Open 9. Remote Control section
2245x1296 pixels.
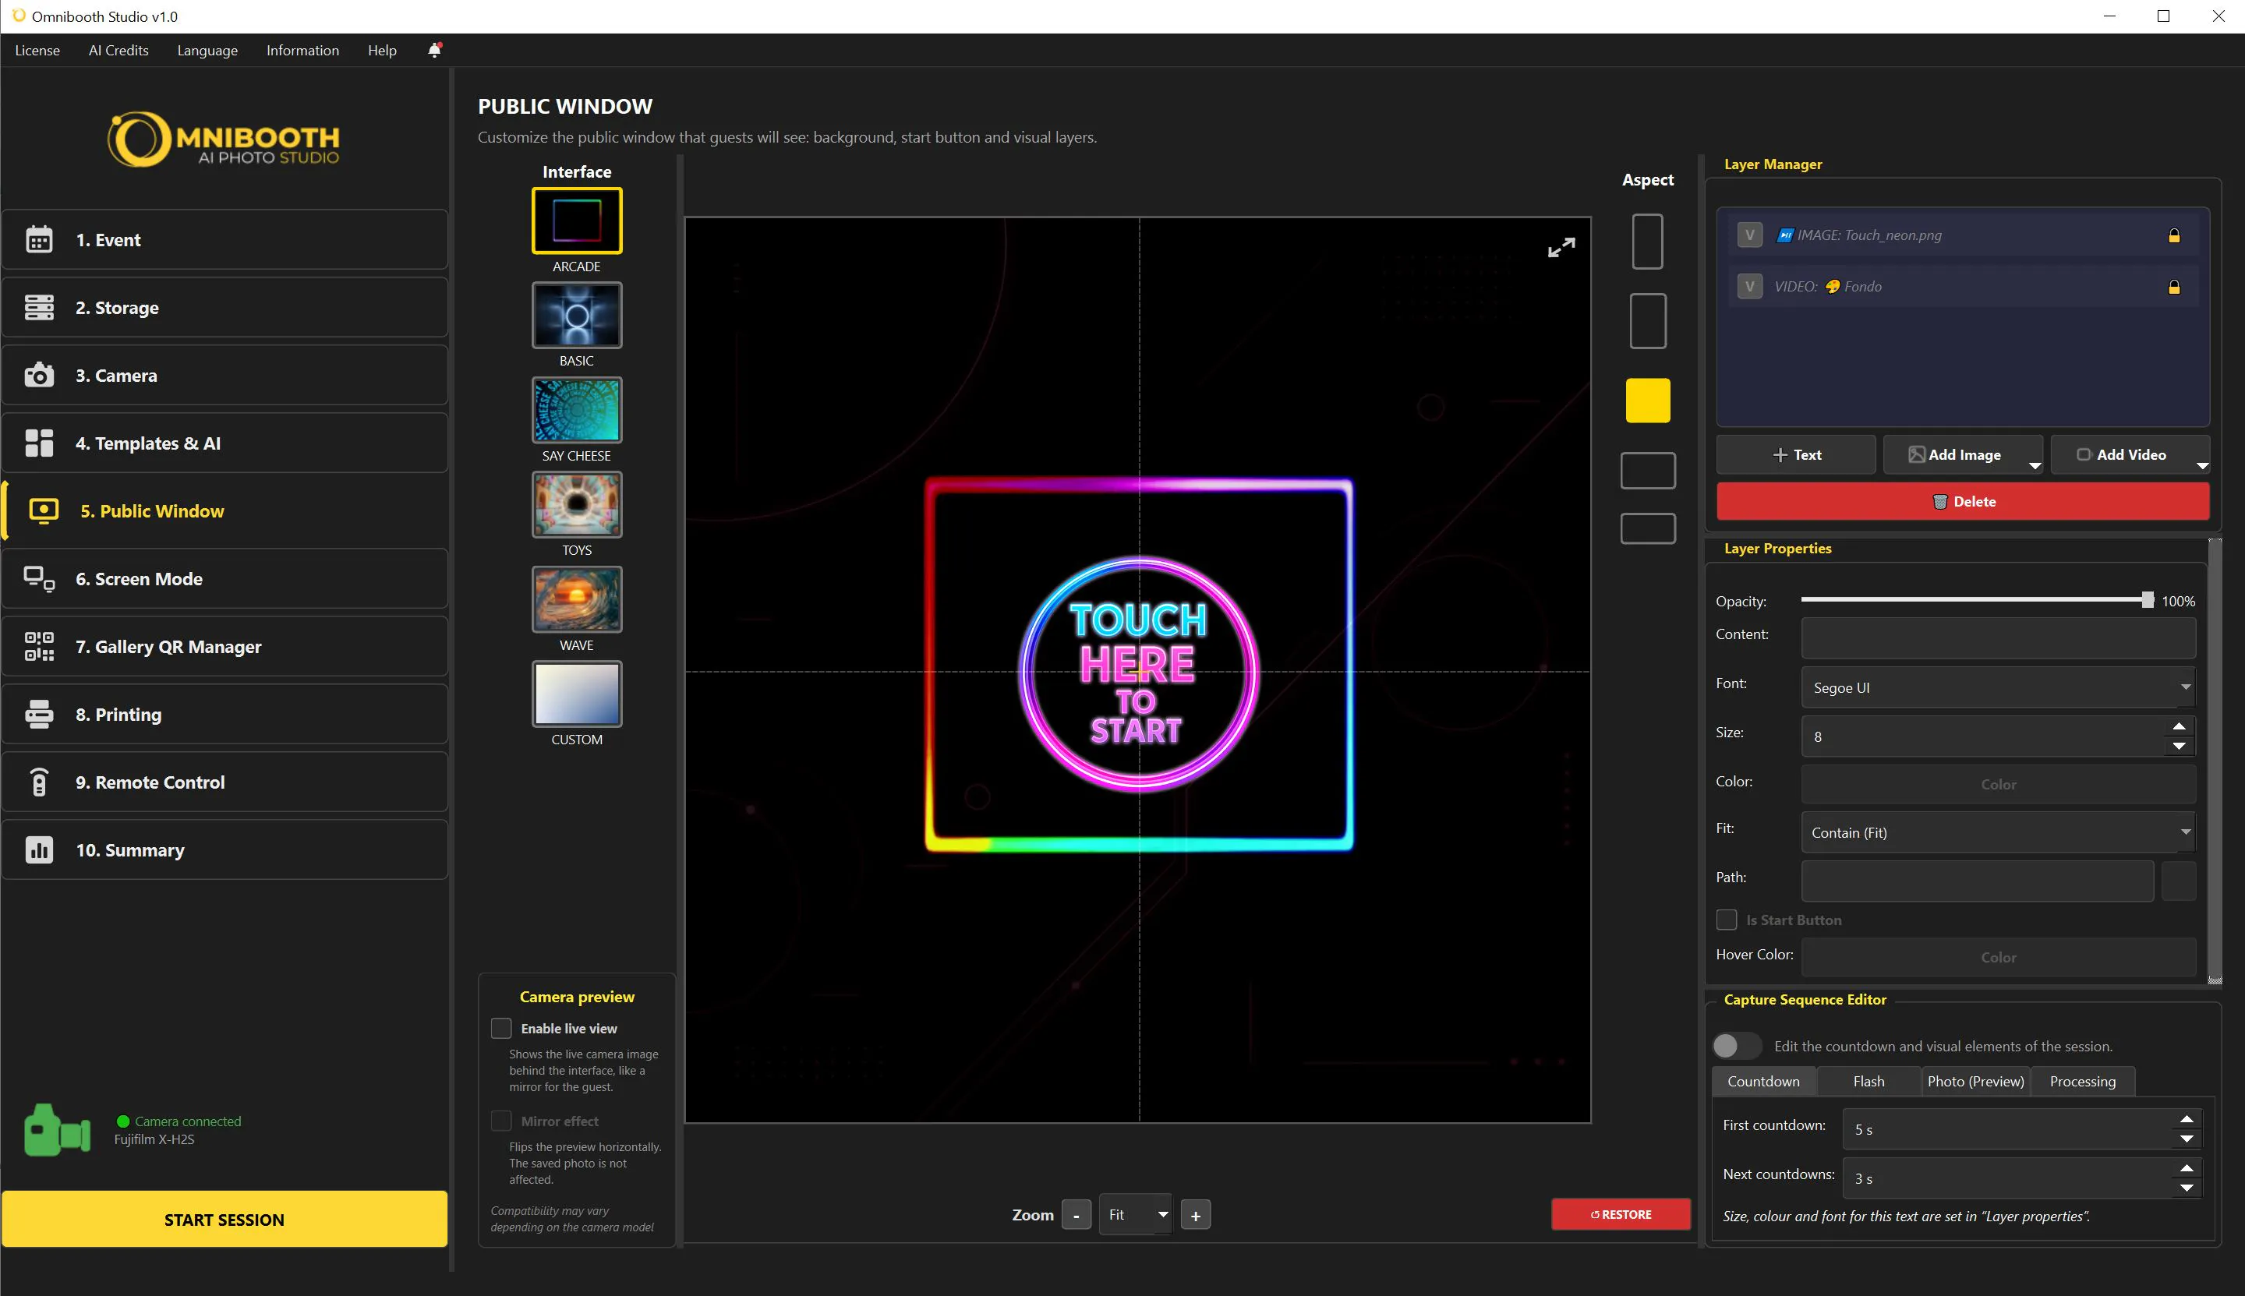[x=224, y=782]
